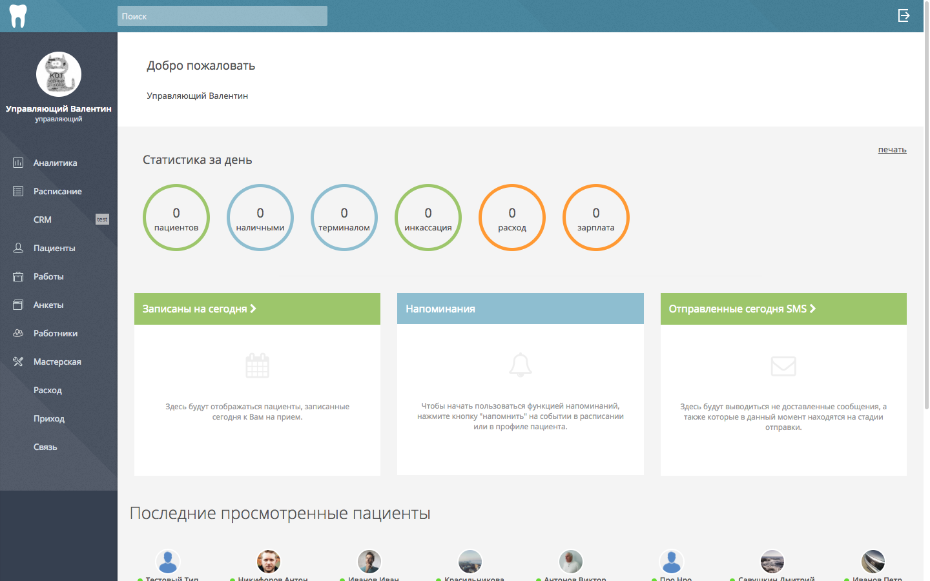Click the tooth logo icon
This screenshot has height=581, width=930.
[x=18, y=16]
